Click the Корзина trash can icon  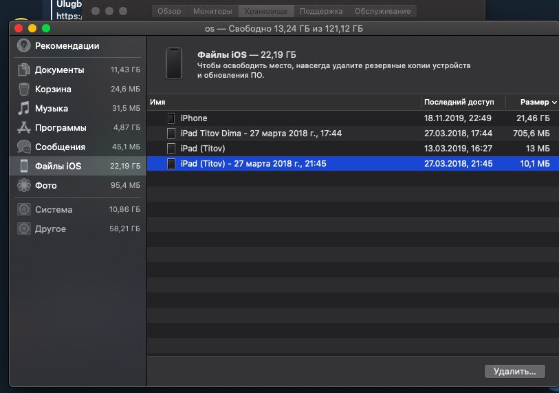tap(24, 89)
